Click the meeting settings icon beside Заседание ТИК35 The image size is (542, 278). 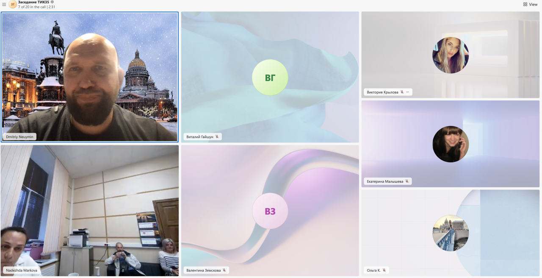pyautogui.click(x=52, y=2)
